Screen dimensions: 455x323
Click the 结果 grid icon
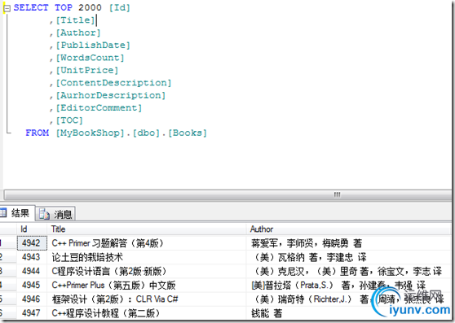coord(3,213)
